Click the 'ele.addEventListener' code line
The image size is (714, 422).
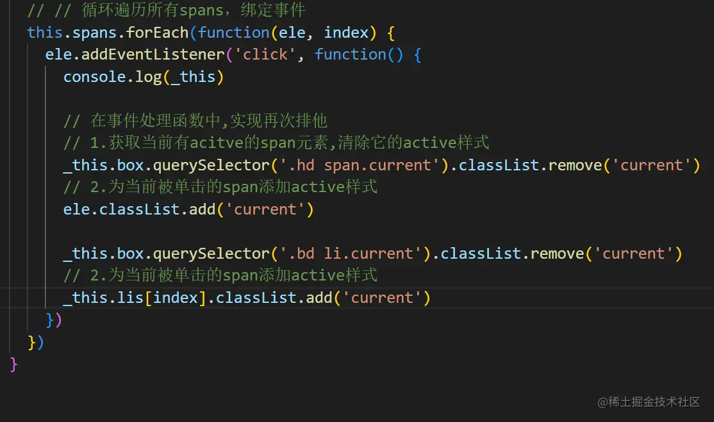[233, 55]
